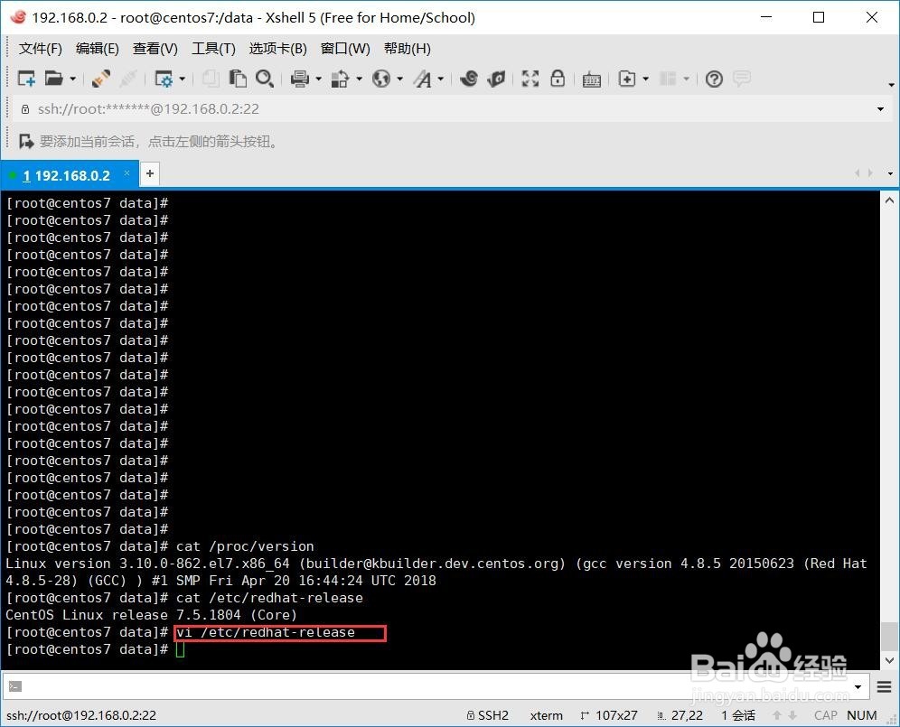The width and height of the screenshot is (900, 727).
Task: Close the 192.168.0.2 session tab
Action: click(127, 172)
